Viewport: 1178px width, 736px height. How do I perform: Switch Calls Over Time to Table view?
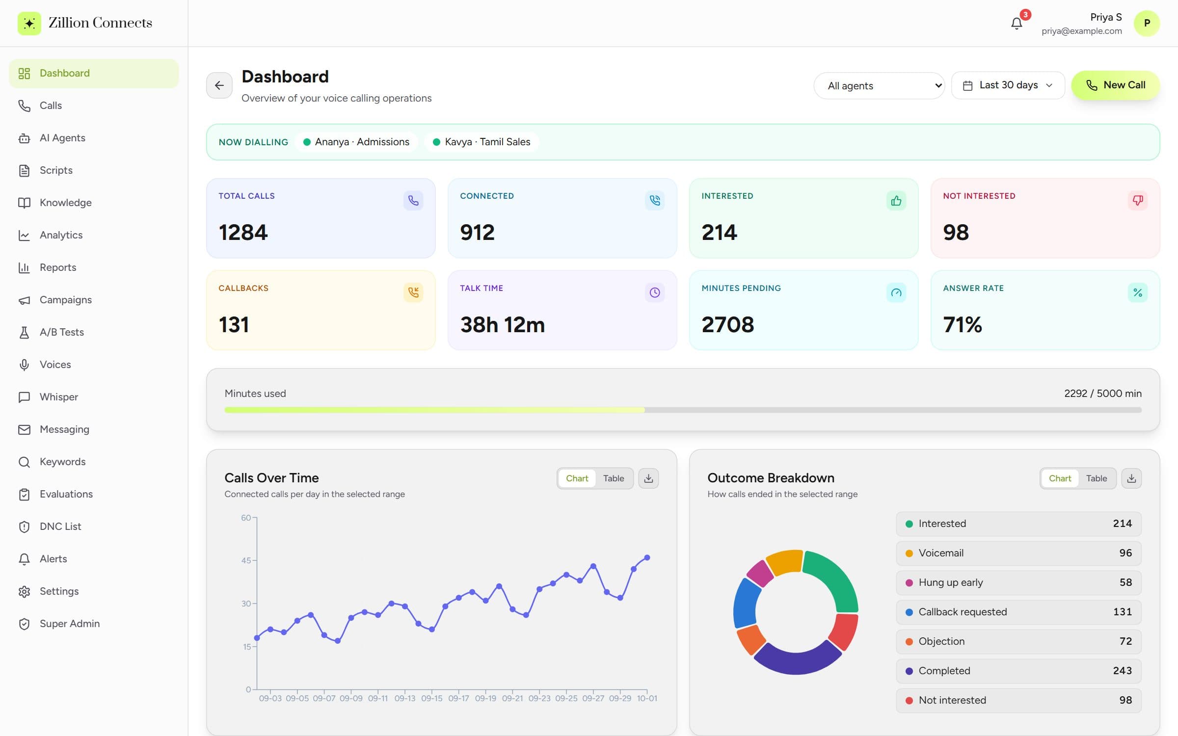click(614, 478)
